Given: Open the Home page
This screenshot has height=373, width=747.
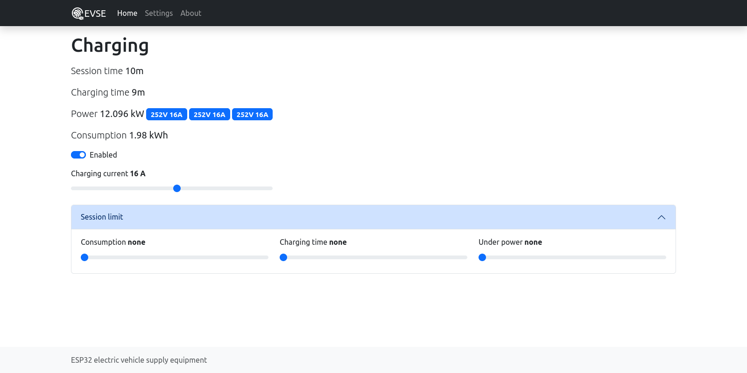Looking at the screenshot, I should (127, 13).
